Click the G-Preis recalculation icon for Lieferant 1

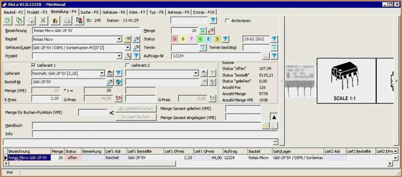coord(118,98)
